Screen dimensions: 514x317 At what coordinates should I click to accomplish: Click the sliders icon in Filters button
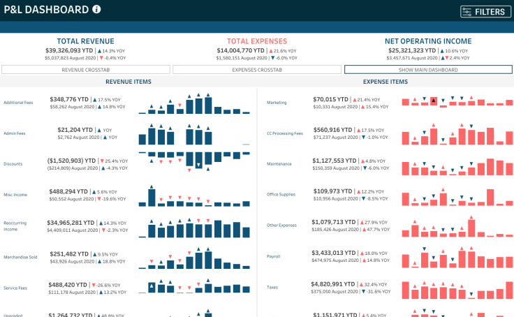tap(467, 11)
